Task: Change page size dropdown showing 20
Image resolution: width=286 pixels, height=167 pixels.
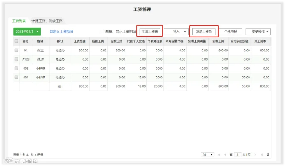Action: tap(208, 155)
